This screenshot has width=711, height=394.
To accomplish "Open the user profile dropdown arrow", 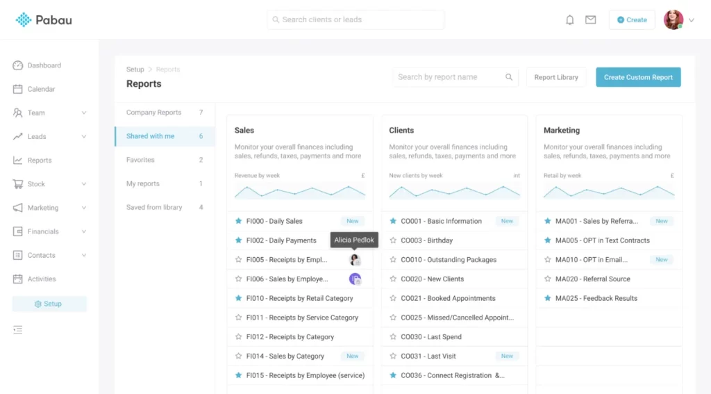I will point(689,20).
